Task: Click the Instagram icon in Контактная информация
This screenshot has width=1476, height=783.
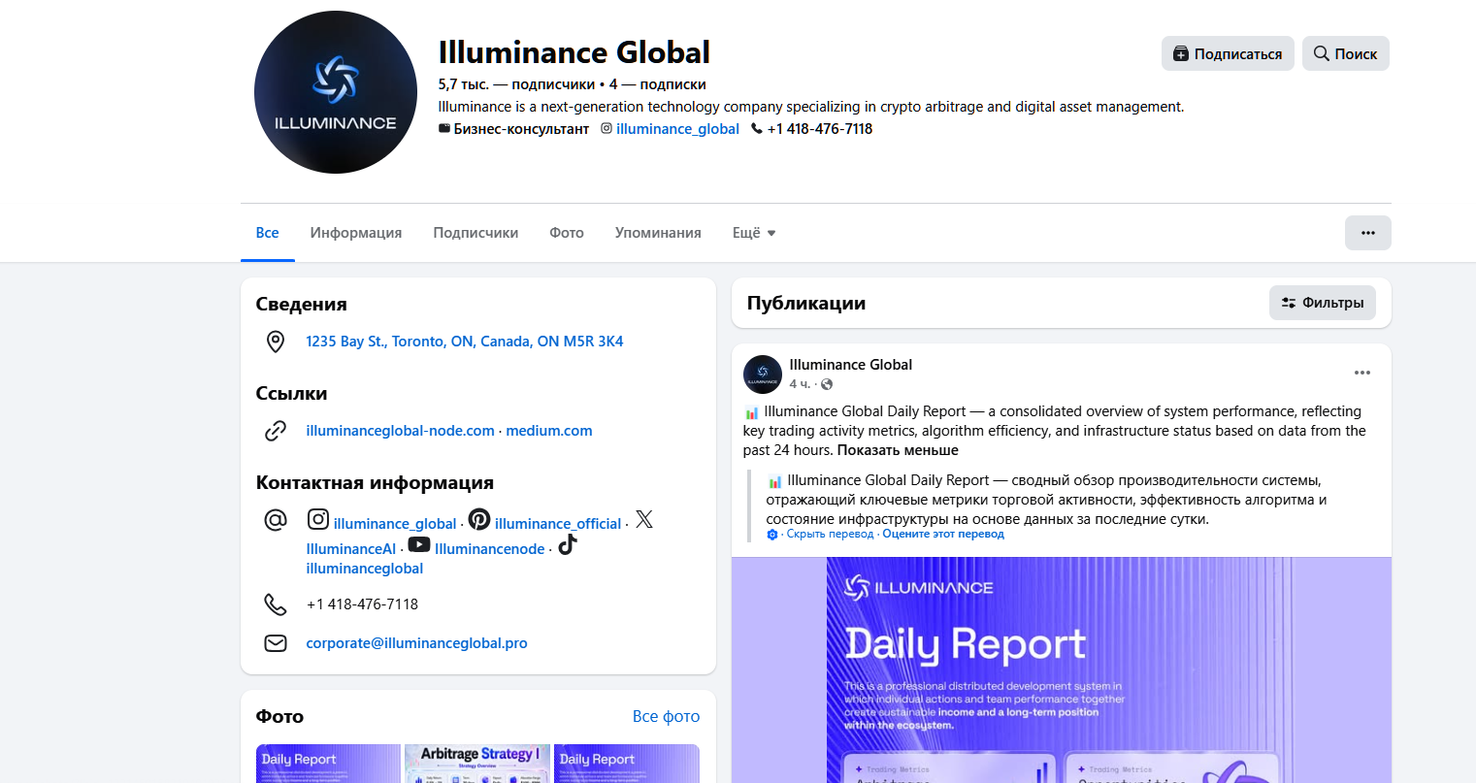Action: pyautogui.click(x=318, y=519)
